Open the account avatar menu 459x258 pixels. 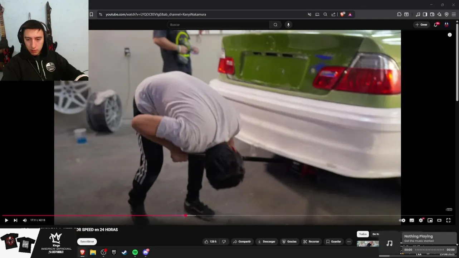coord(446,25)
